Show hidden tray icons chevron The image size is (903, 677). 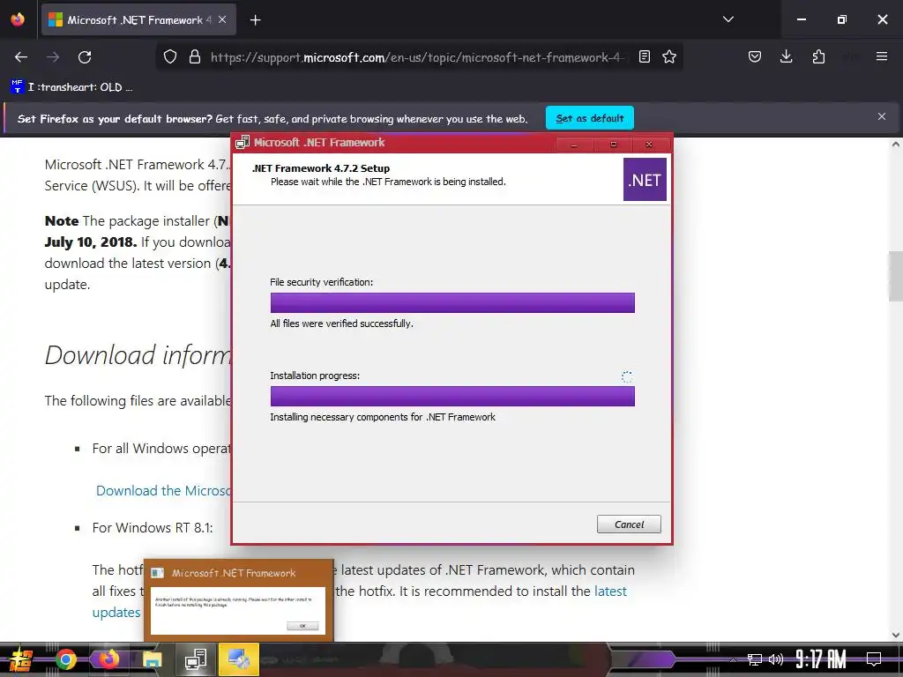pos(733,659)
